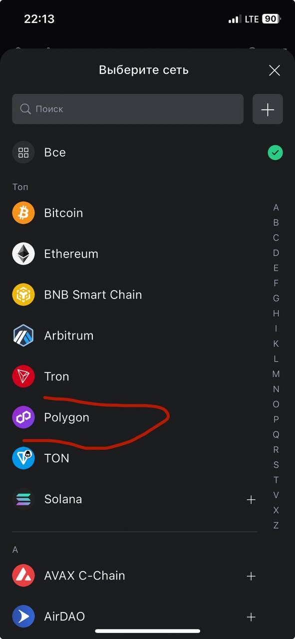Add custom network with plus button beside search
This screenshot has height=639, width=295.
pos(268,109)
